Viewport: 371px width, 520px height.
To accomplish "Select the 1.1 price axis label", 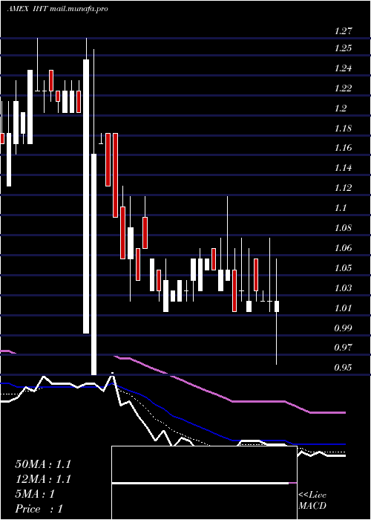I will (341, 208).
